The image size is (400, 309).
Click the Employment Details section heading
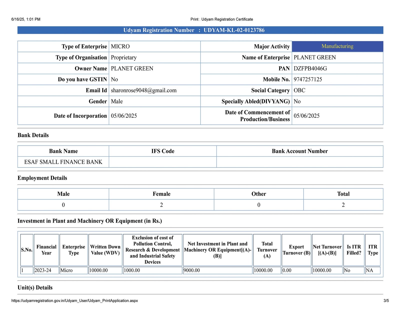[42, 178]
